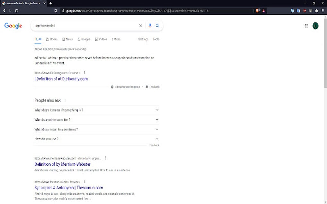The width and height of the screenshot is (327, 204).
Task: Open three-dot menu beside People also ask
Action: click(65, 100)
